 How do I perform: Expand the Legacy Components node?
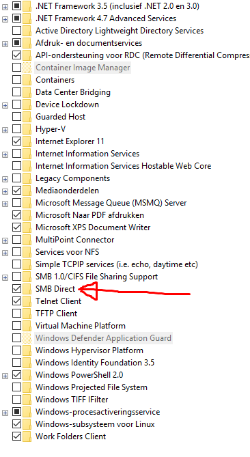pyautogui.click(x=5, y=179)
